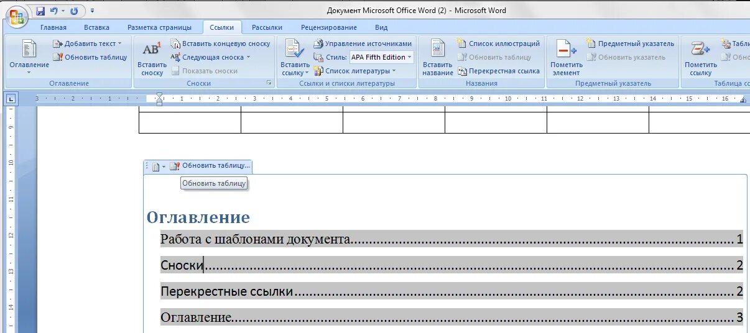
Task: Open Customize Quick Access Toolbar arrow
Action: 93,11
